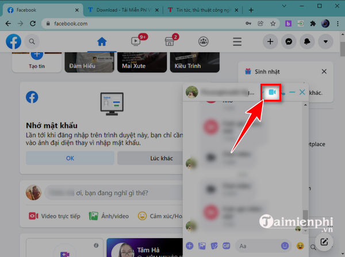Switch to the Tin tức, thủ thuật công nghệ tab
Viewport: 345px width, 257px height.
[203, 10]
